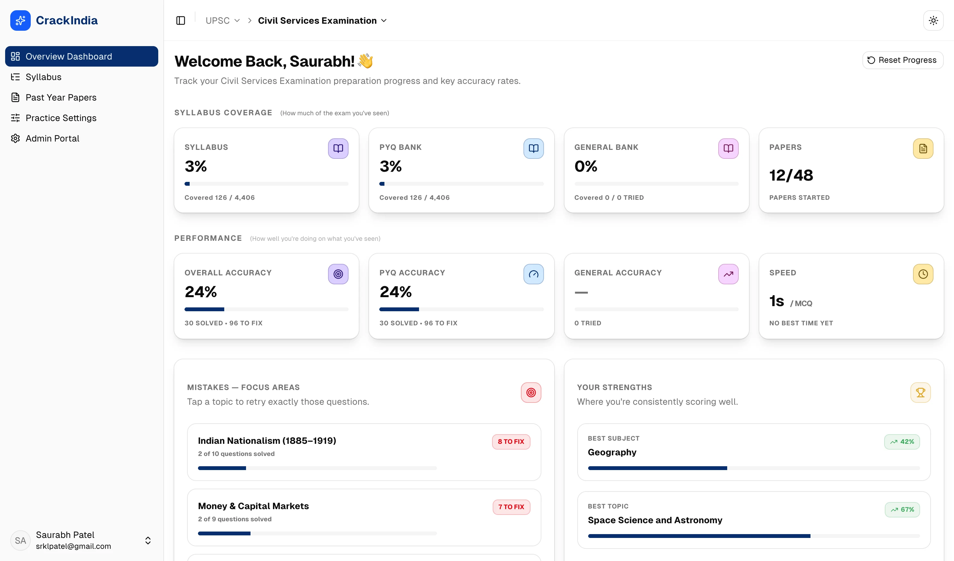Click the waving hand emoji
This screenshot has width=954, height=561.
coord(365,61)
